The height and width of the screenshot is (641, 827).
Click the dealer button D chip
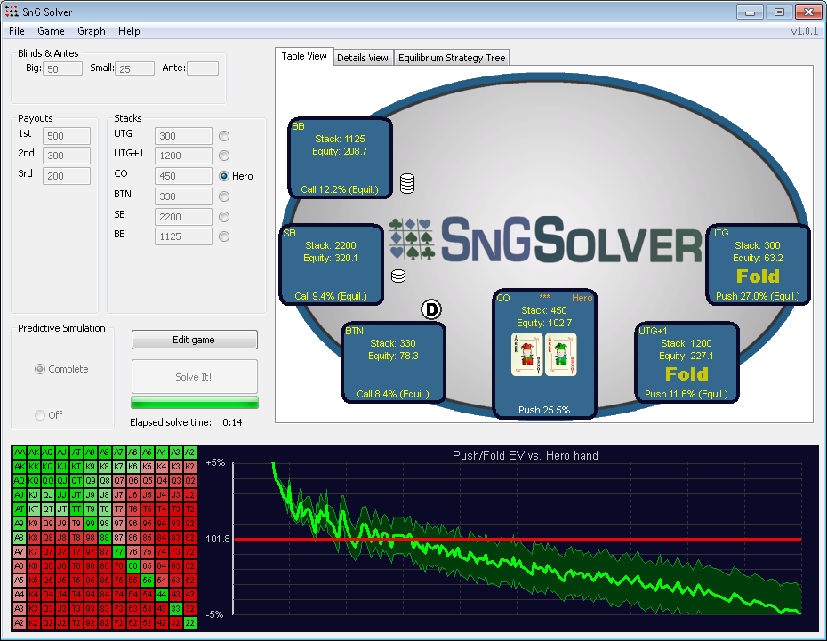point(431,309)
